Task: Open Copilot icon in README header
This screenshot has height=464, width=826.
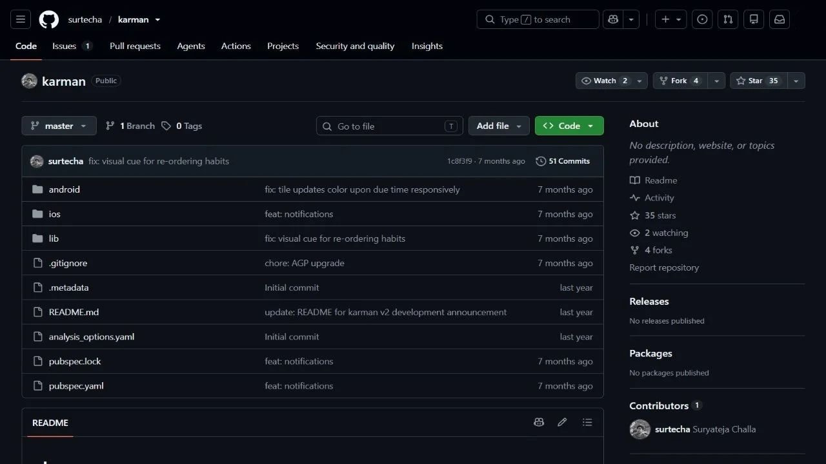Action: pos(539,422)
